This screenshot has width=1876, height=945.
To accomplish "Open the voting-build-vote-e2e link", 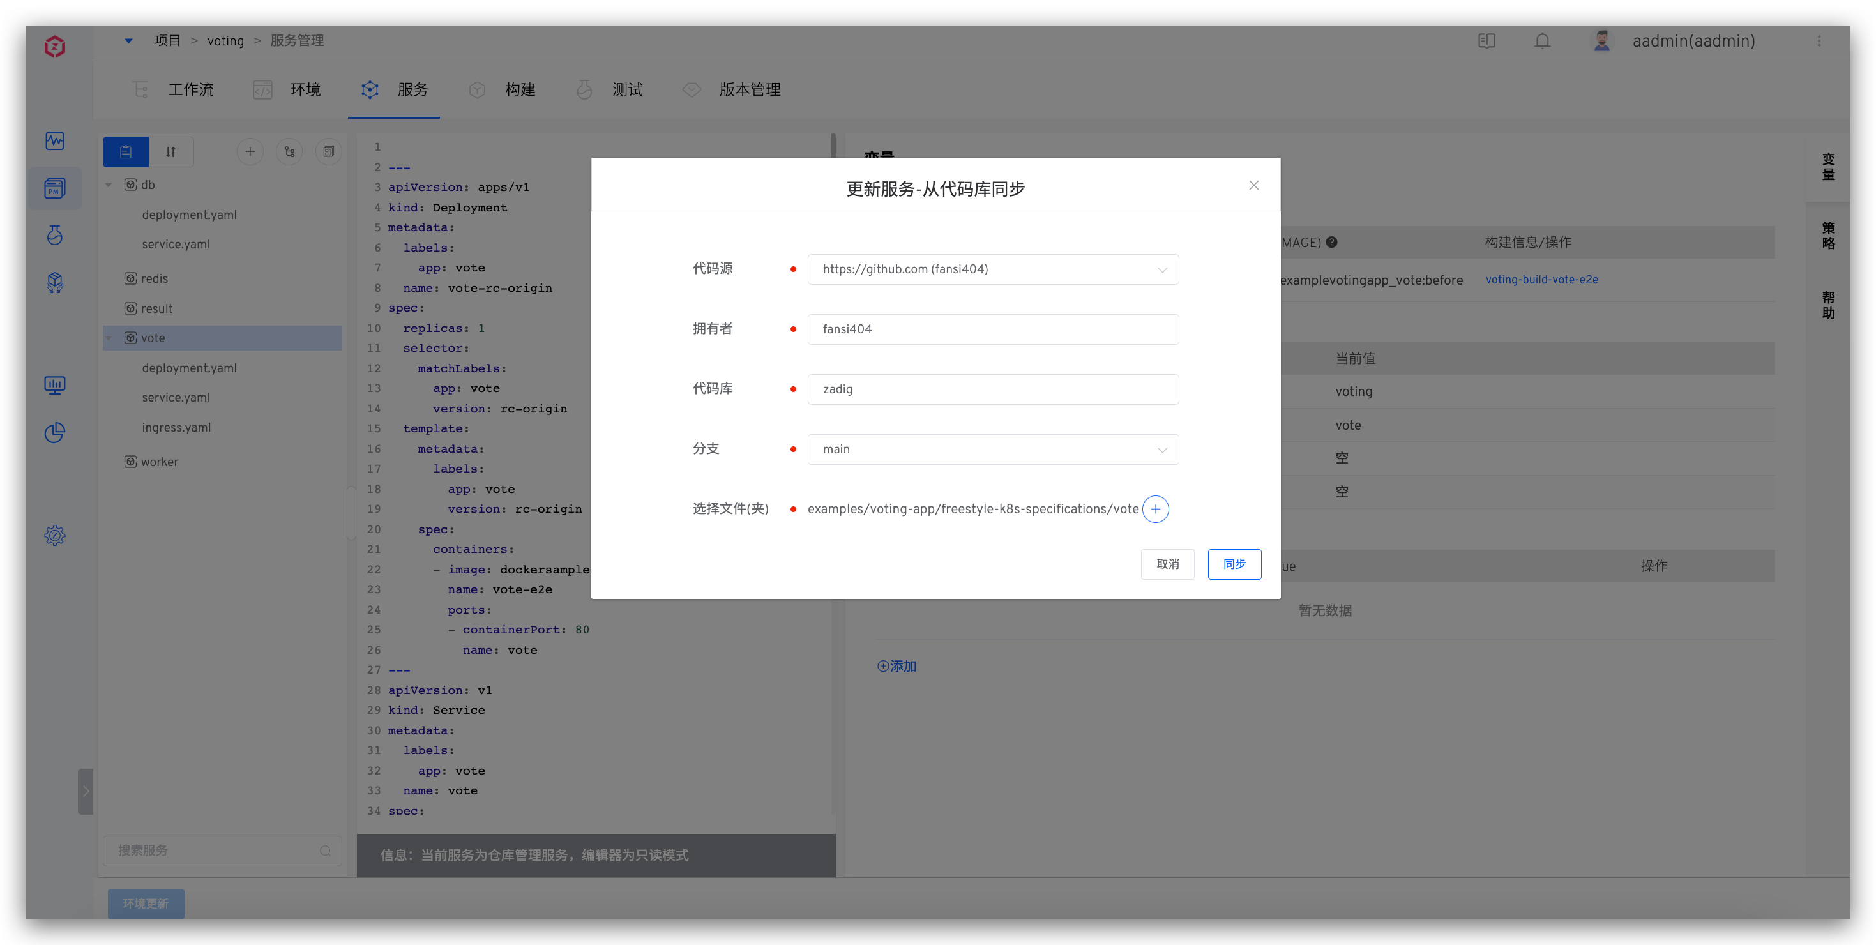I will [1541, 279].
